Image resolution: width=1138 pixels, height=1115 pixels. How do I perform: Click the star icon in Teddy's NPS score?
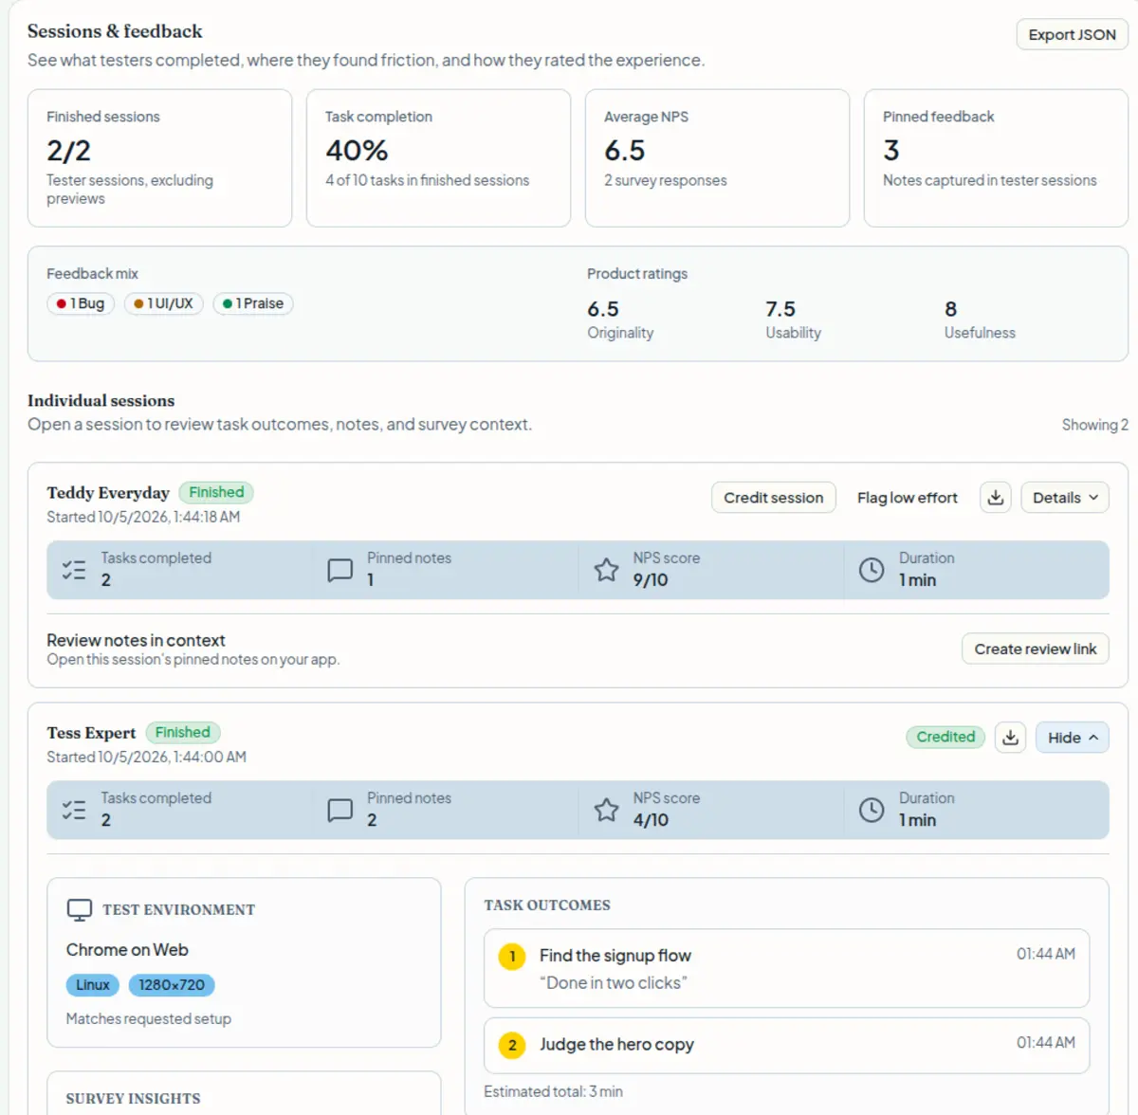pyautogui.click(x=606, y=570)
